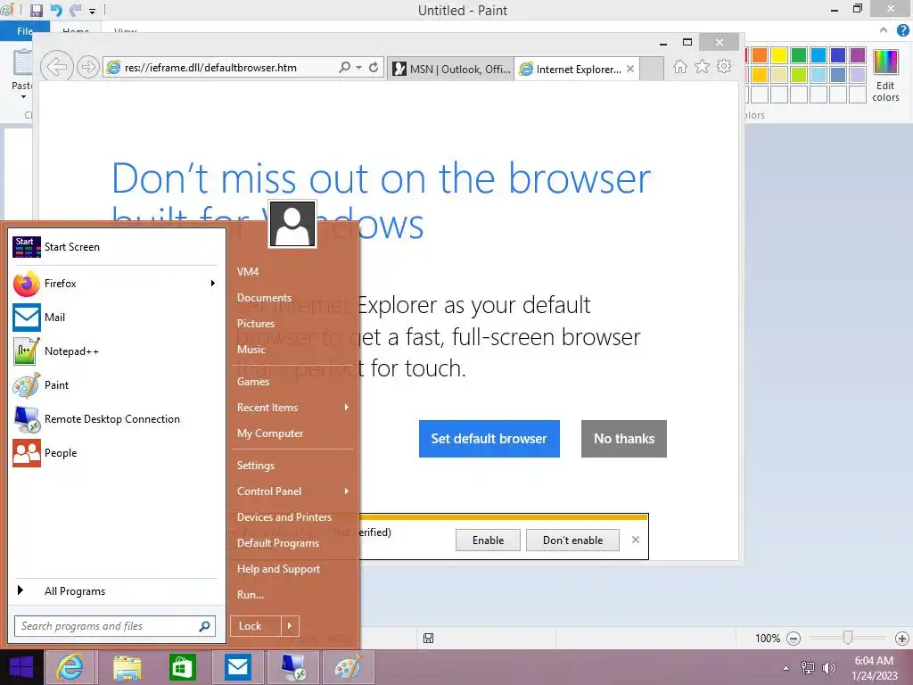This screenshot has height=685, width=913.
Task: Open Paint from the start menu list
Action: [115, 385]
